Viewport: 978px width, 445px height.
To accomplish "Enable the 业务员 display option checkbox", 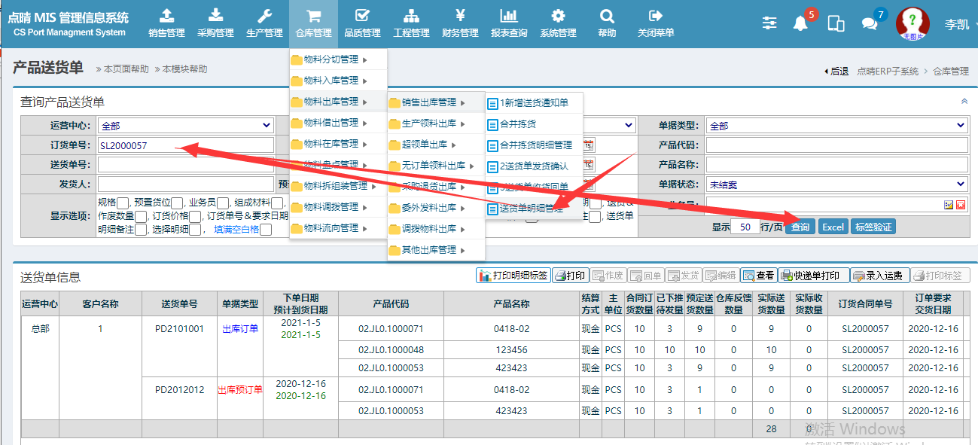I will 224,203.
